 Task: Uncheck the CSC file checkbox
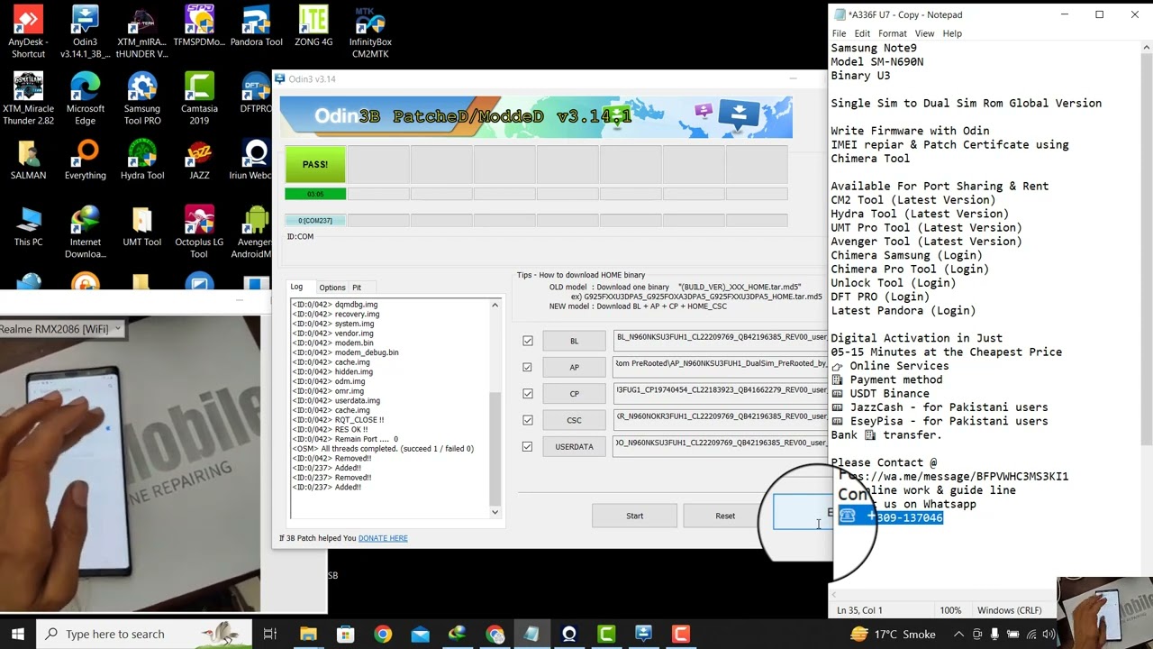click(x=528, y=420)
